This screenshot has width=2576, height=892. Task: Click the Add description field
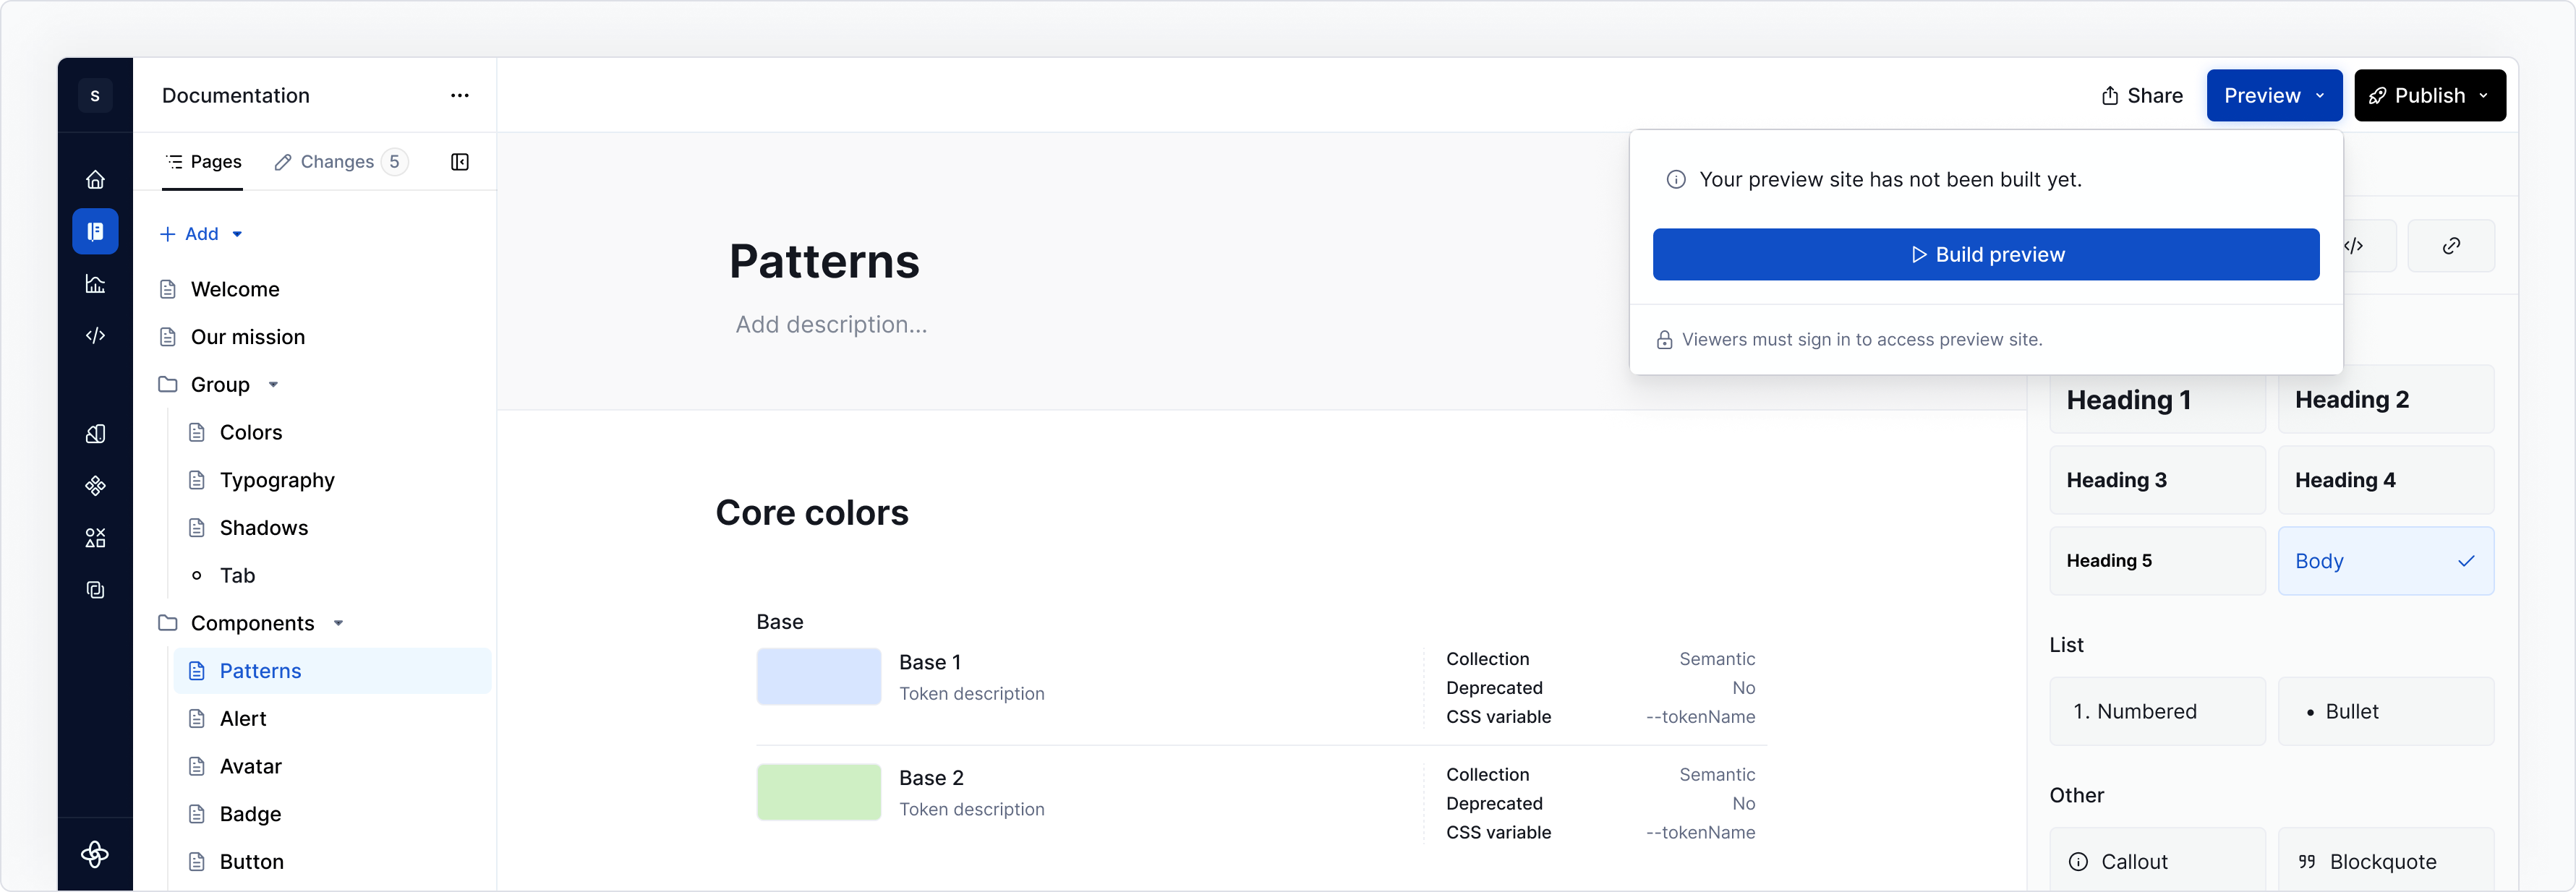(x=831, y=325)
